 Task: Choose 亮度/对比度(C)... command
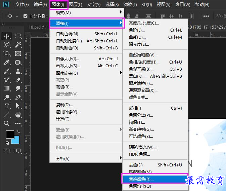[x=155, y=23]
